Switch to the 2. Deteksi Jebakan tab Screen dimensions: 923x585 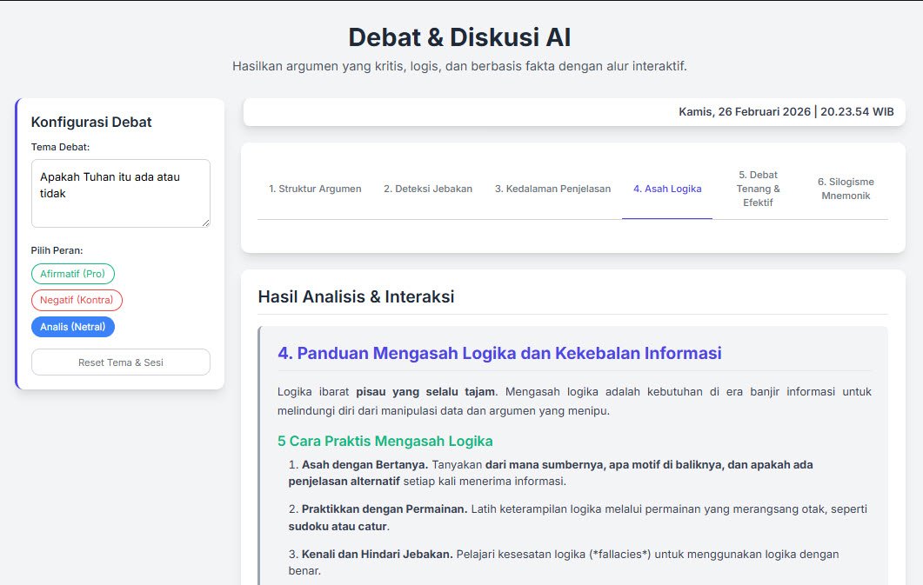coord(428,189)
